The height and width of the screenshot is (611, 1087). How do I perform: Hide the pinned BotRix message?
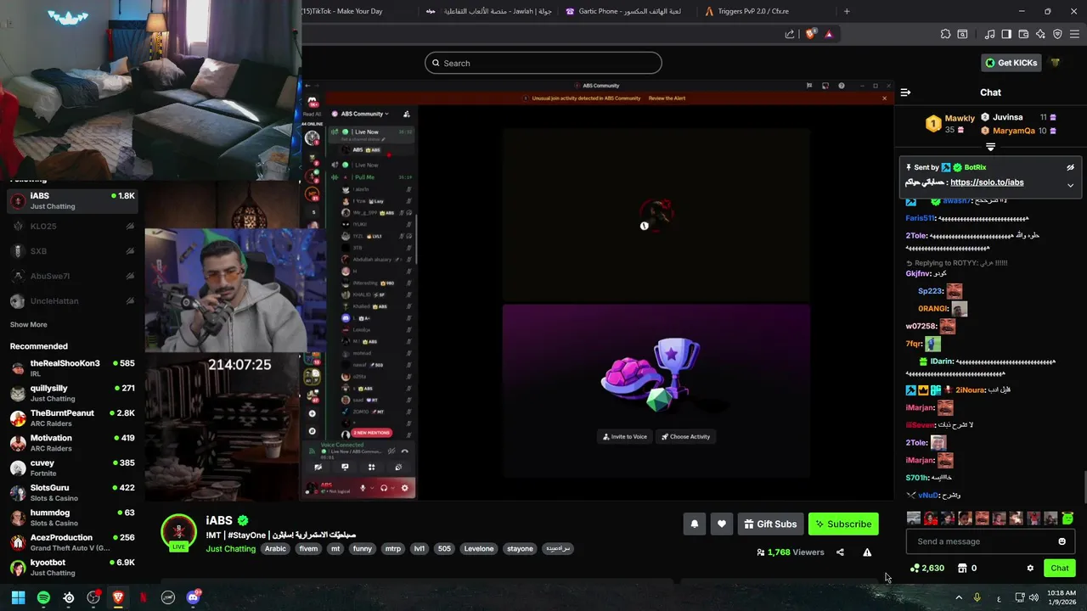1070,168
